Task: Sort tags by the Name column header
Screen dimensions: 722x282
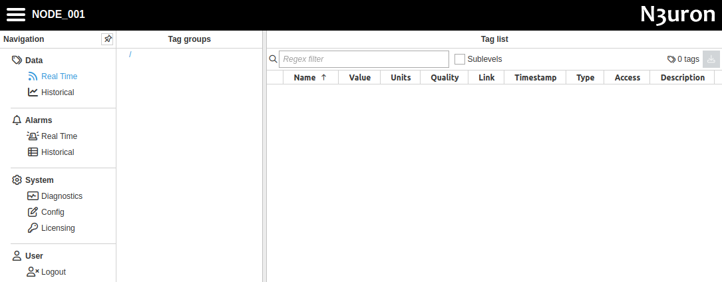Action: [x=305, y=78]
